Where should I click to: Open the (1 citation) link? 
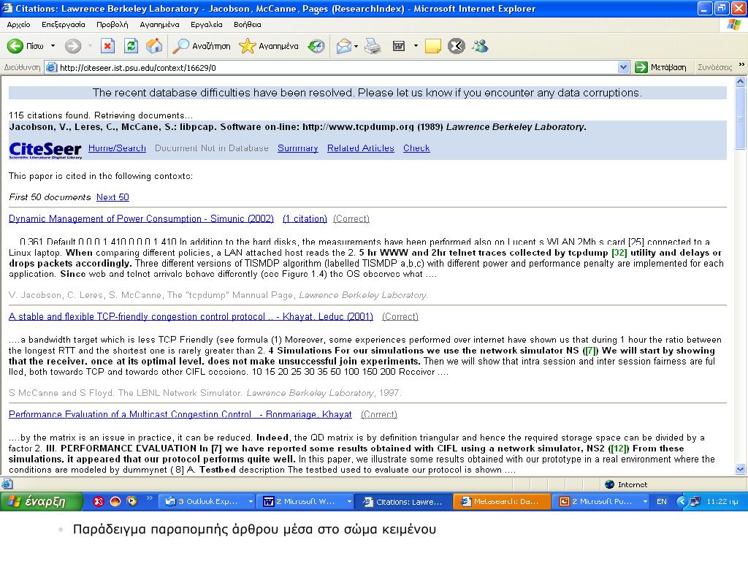pyautogui.click(x=305, y=218)
